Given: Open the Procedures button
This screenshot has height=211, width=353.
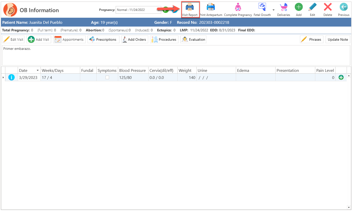Looking at the screenshot, I should coord(164,39).
